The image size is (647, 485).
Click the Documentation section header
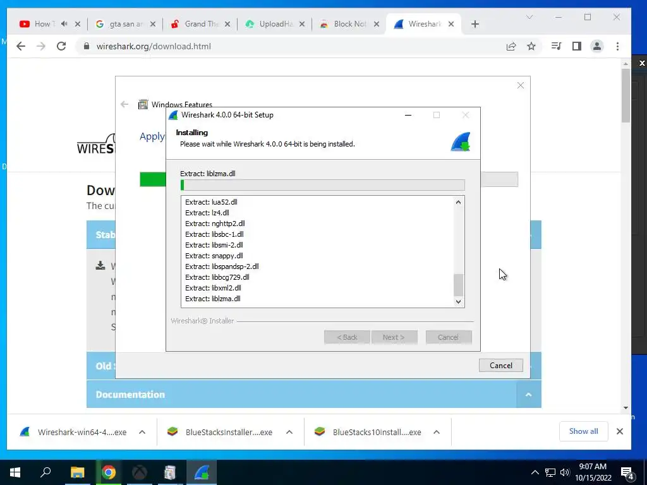point(313,394)
